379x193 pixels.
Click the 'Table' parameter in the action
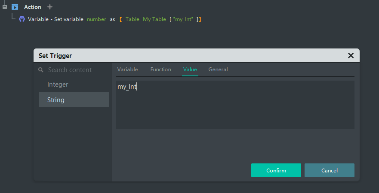(132, 19)
